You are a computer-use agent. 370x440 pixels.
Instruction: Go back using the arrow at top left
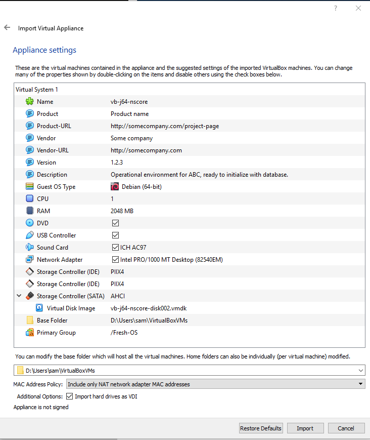[x=7, y=28]
